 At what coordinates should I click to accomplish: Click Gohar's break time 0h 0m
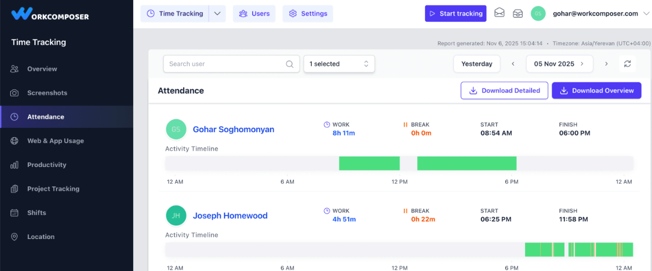[422, 133]
